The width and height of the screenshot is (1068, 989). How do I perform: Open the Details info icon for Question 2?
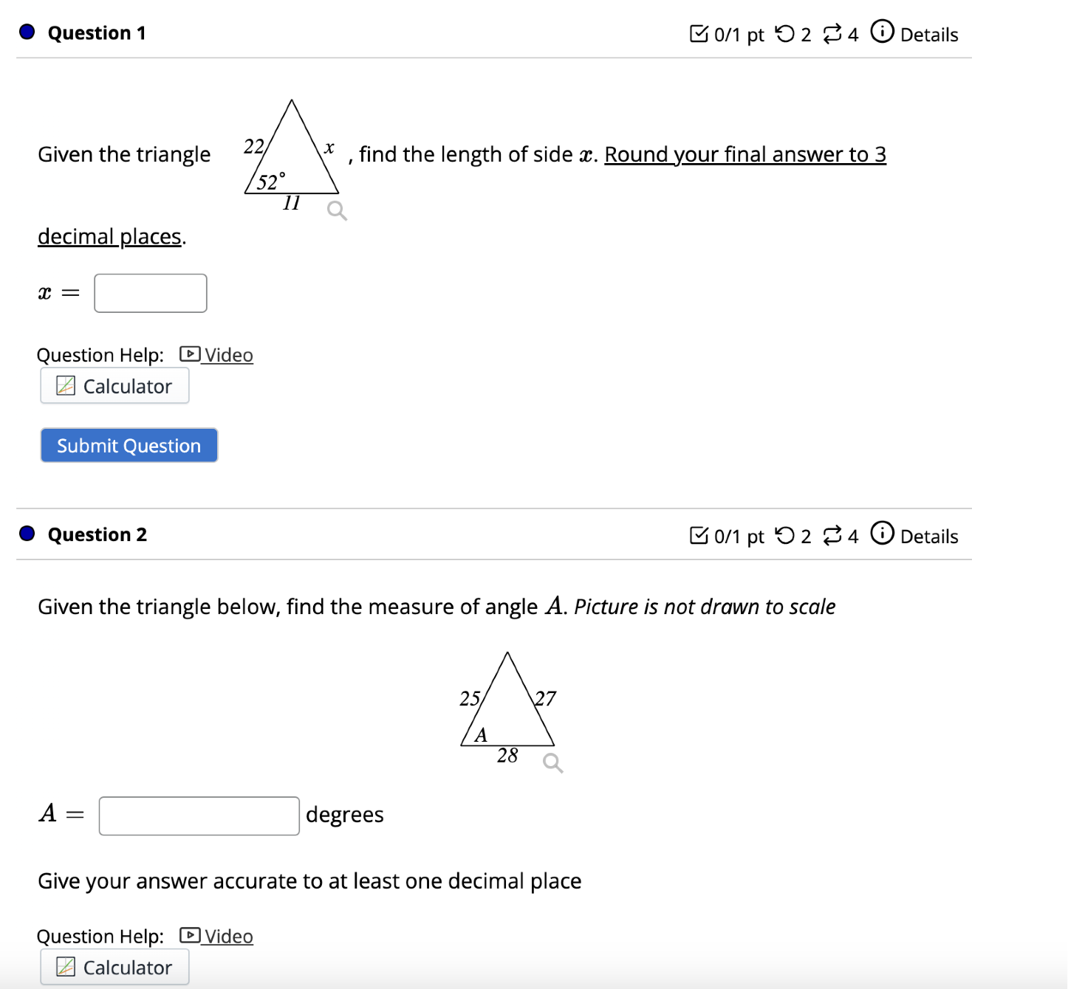click(882, 535)
